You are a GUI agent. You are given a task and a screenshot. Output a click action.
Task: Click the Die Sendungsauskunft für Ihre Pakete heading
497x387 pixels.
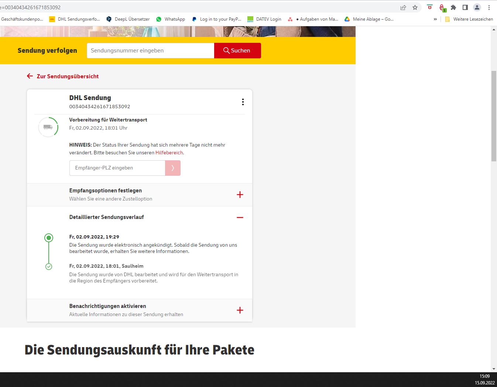140,350
